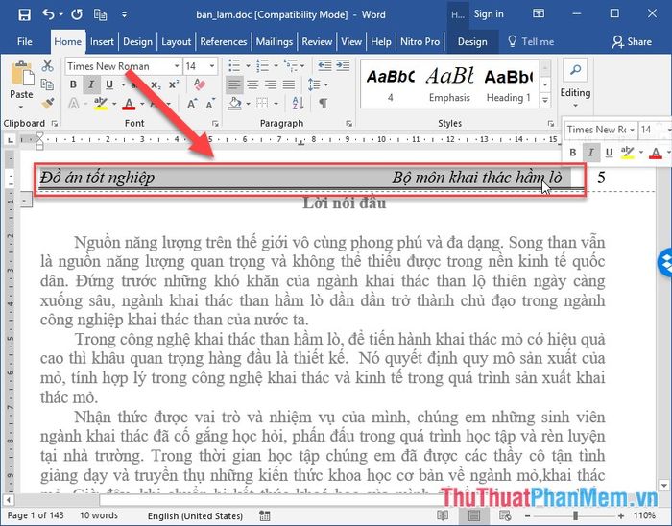Screen dimensions: 672x526
Task: Apply the red font color swatch
Action: [x=128, y=104]
